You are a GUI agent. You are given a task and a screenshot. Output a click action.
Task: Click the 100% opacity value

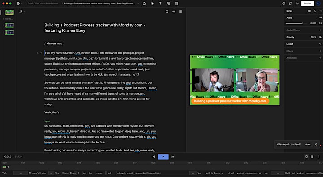pos(314,37)
